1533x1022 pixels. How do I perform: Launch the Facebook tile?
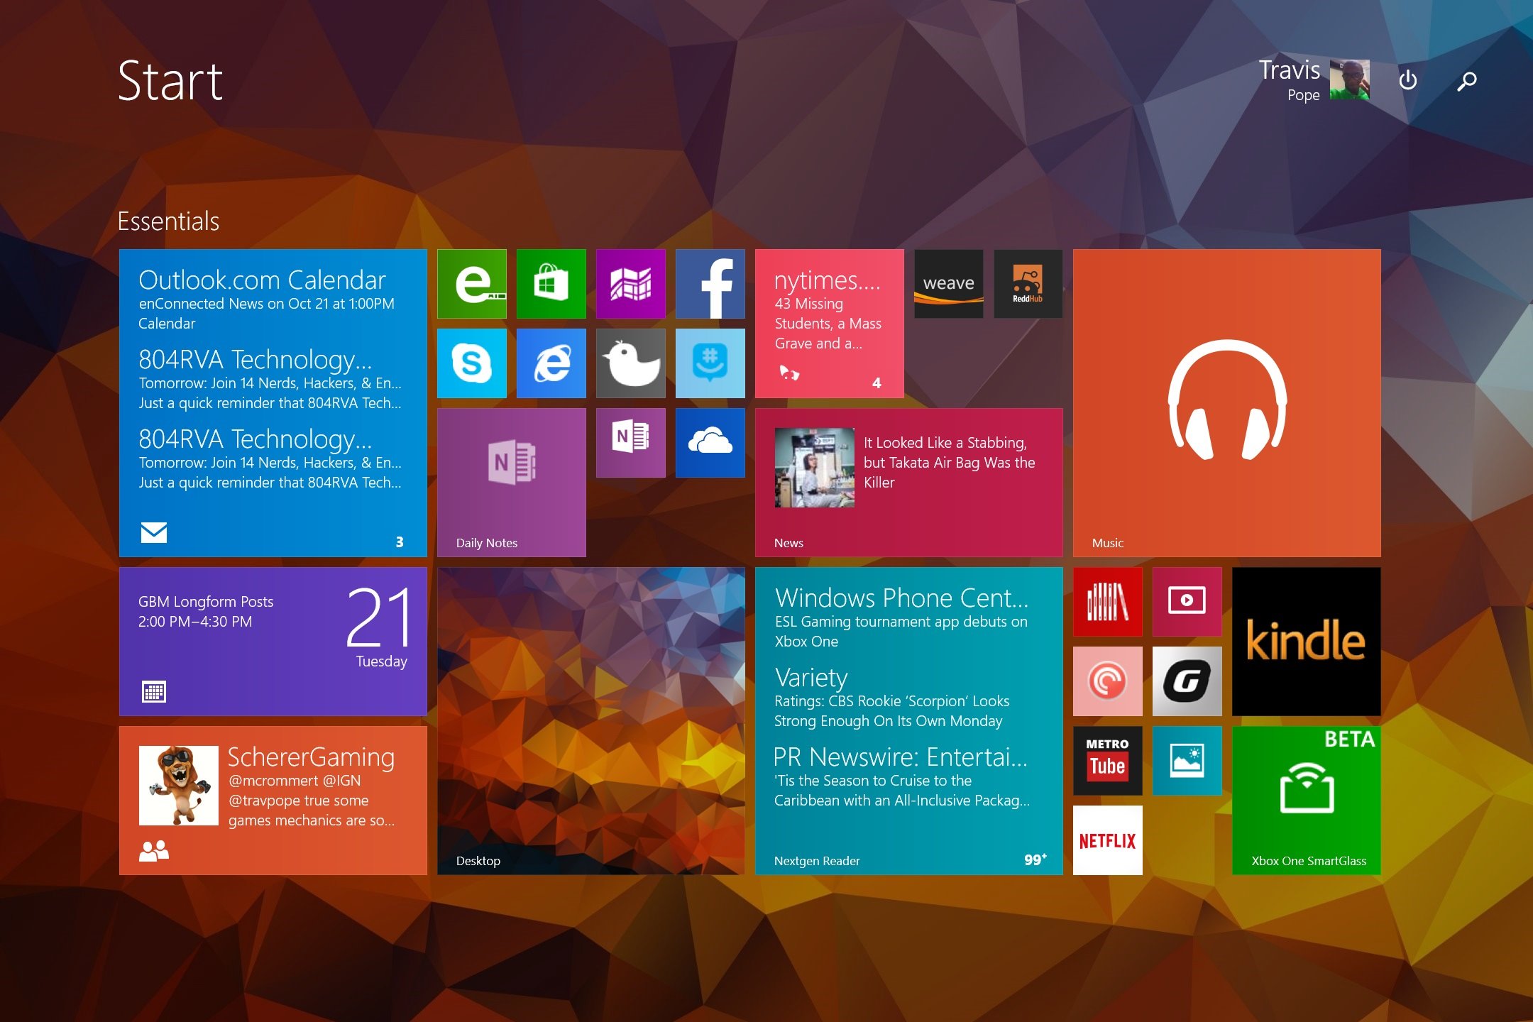710,284
